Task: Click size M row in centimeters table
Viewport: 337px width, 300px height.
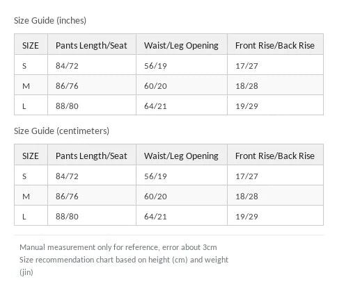Action: (x=168, y=195)
